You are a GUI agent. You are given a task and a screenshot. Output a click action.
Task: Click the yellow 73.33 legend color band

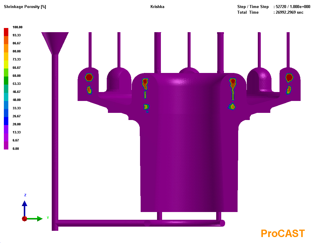[6, 56]
